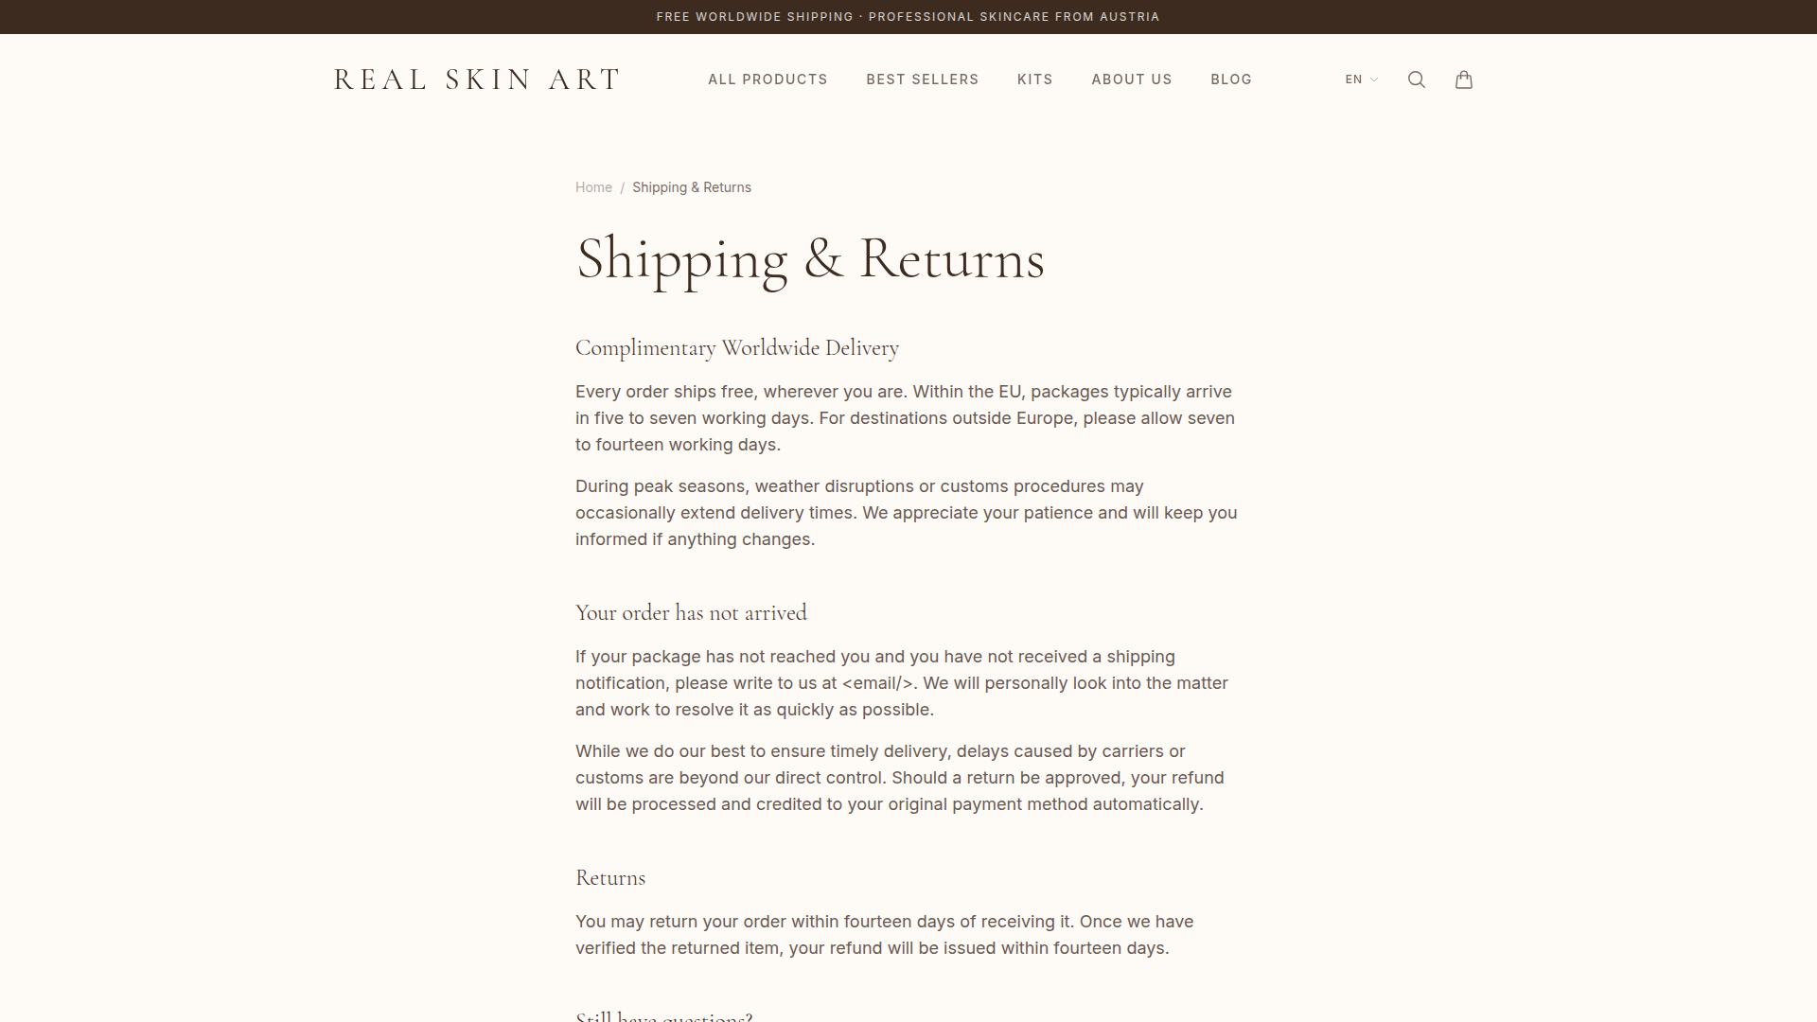
Task: Visit the About Us page
Action: pyautogui.click(x=1131, y=79)
